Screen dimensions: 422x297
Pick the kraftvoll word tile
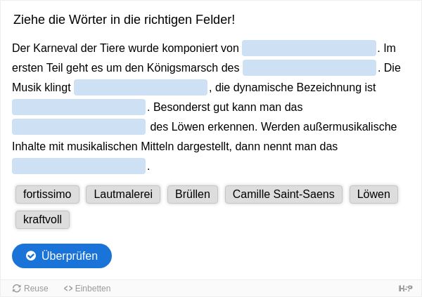pyautogui.click(x=42, y=220)
